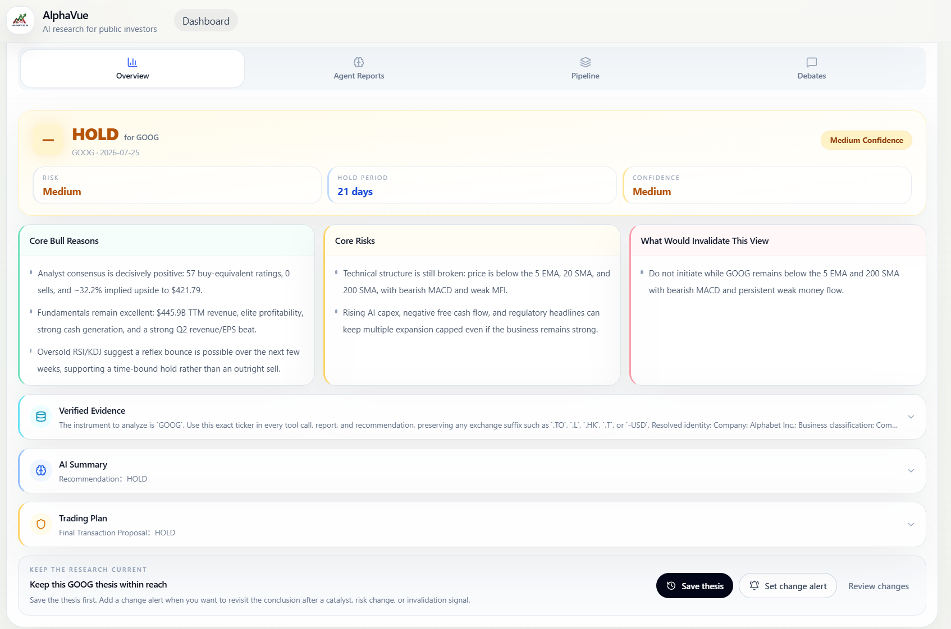Click the Technical structure still broken bullet
Viewport: 951px width, 629px height.
coord(477,282)
